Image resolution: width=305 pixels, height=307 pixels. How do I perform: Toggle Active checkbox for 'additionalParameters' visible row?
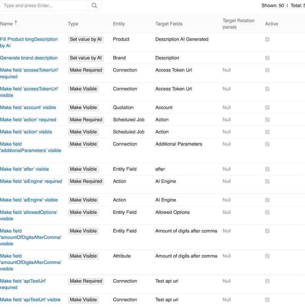(x=267, y=144)
